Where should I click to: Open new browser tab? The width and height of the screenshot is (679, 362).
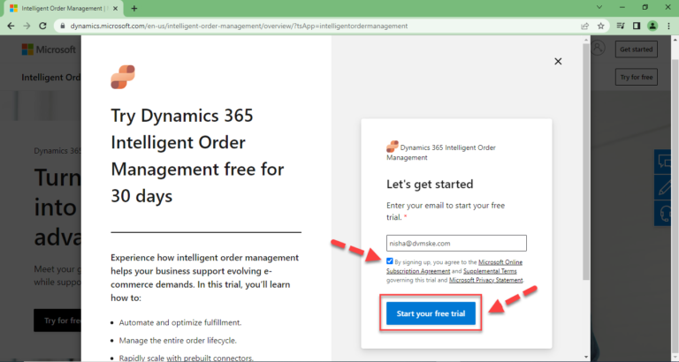coord(134,8)
